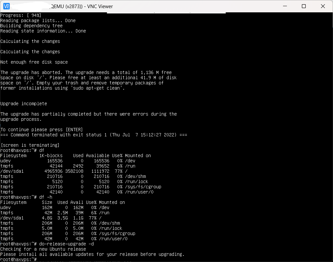Click the "Upgrade incomplete" line
Screen dimensions: 333x262
24,104
